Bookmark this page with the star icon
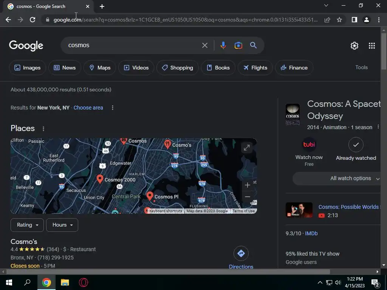The width and height of the screenshot is (387, 290). point(339,20)
